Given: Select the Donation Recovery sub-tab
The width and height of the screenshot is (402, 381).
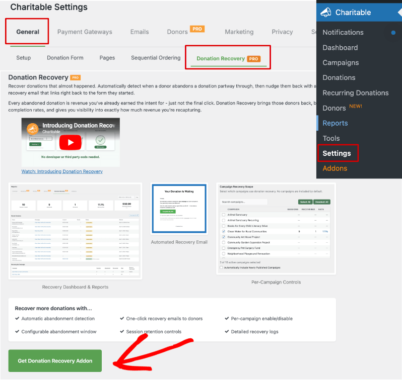Looking at the screenshot, I should click(x=228, y=59).
